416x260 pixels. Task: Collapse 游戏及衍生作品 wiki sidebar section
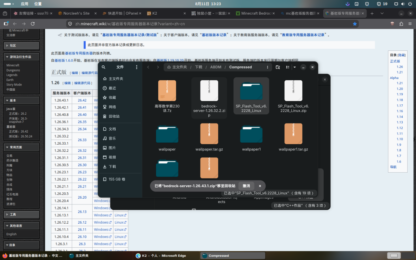(21, 57)
